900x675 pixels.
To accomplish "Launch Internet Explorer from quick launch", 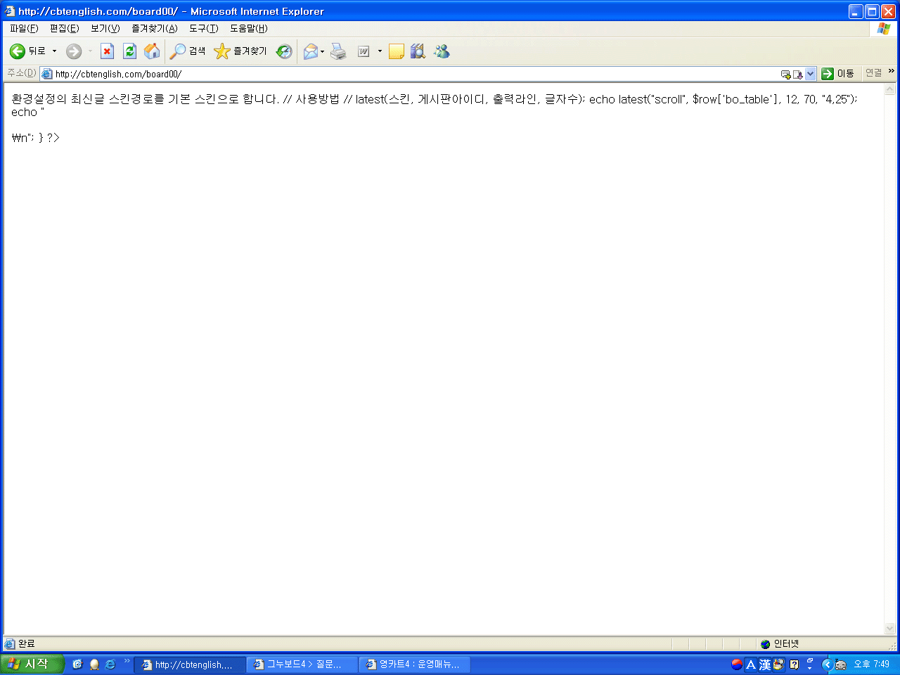I will (110, 664).
